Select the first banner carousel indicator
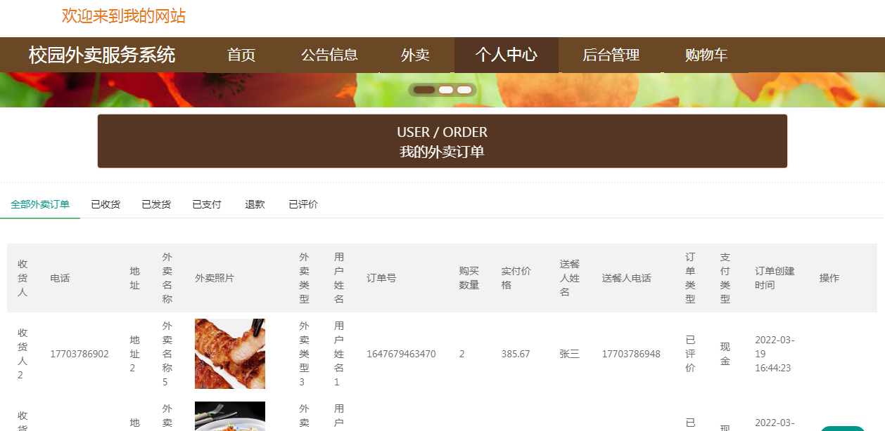The image size is (885, 431). click(x=424, y=90)
